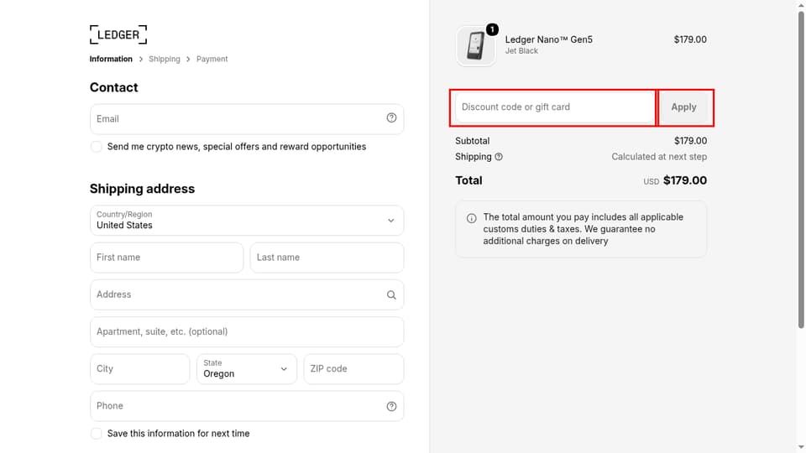Click the Ledger Nano Gen5 product thumbnail
Image resolution: width=806 pixels, height=453 pixels.
pos(476,46)
